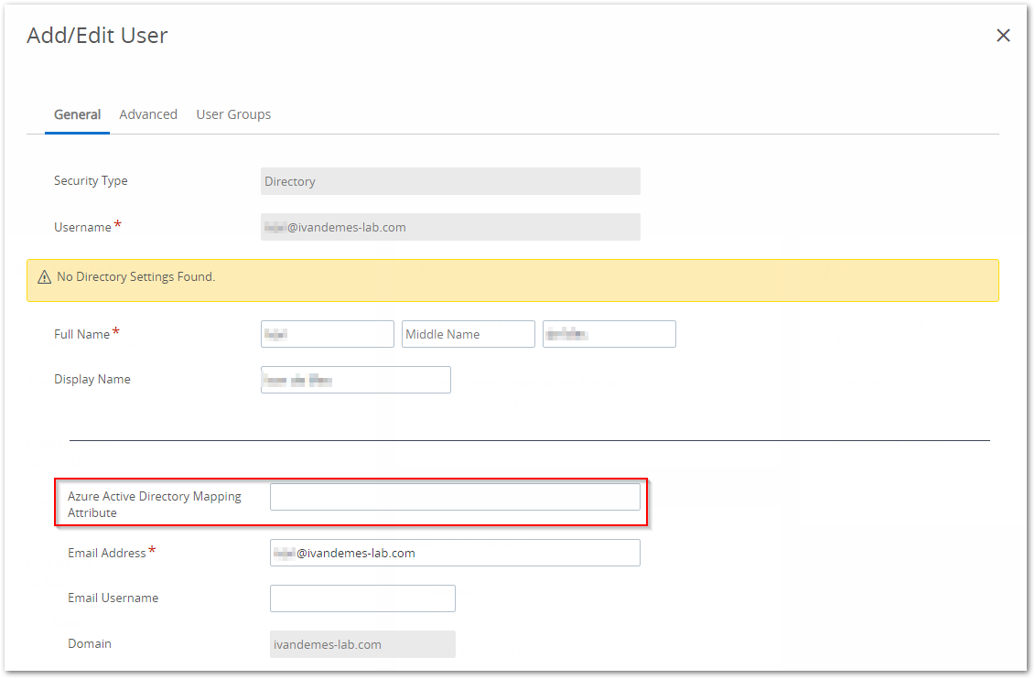Click into the Display Name field
1035x679 pixels.
[x=355, y=380]
